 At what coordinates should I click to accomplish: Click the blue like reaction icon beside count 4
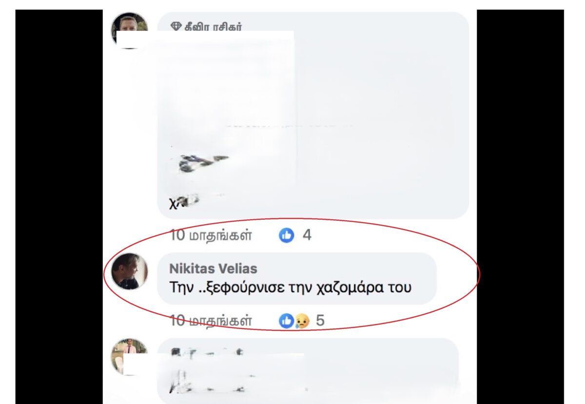(x=287, y=235)
